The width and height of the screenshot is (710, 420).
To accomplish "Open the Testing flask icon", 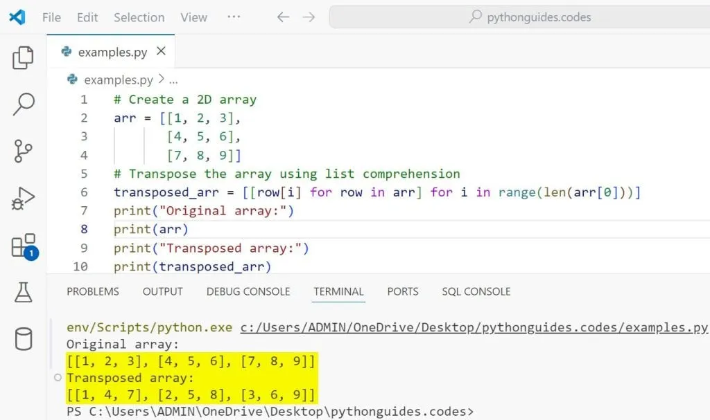I will [x=23, y=293].
